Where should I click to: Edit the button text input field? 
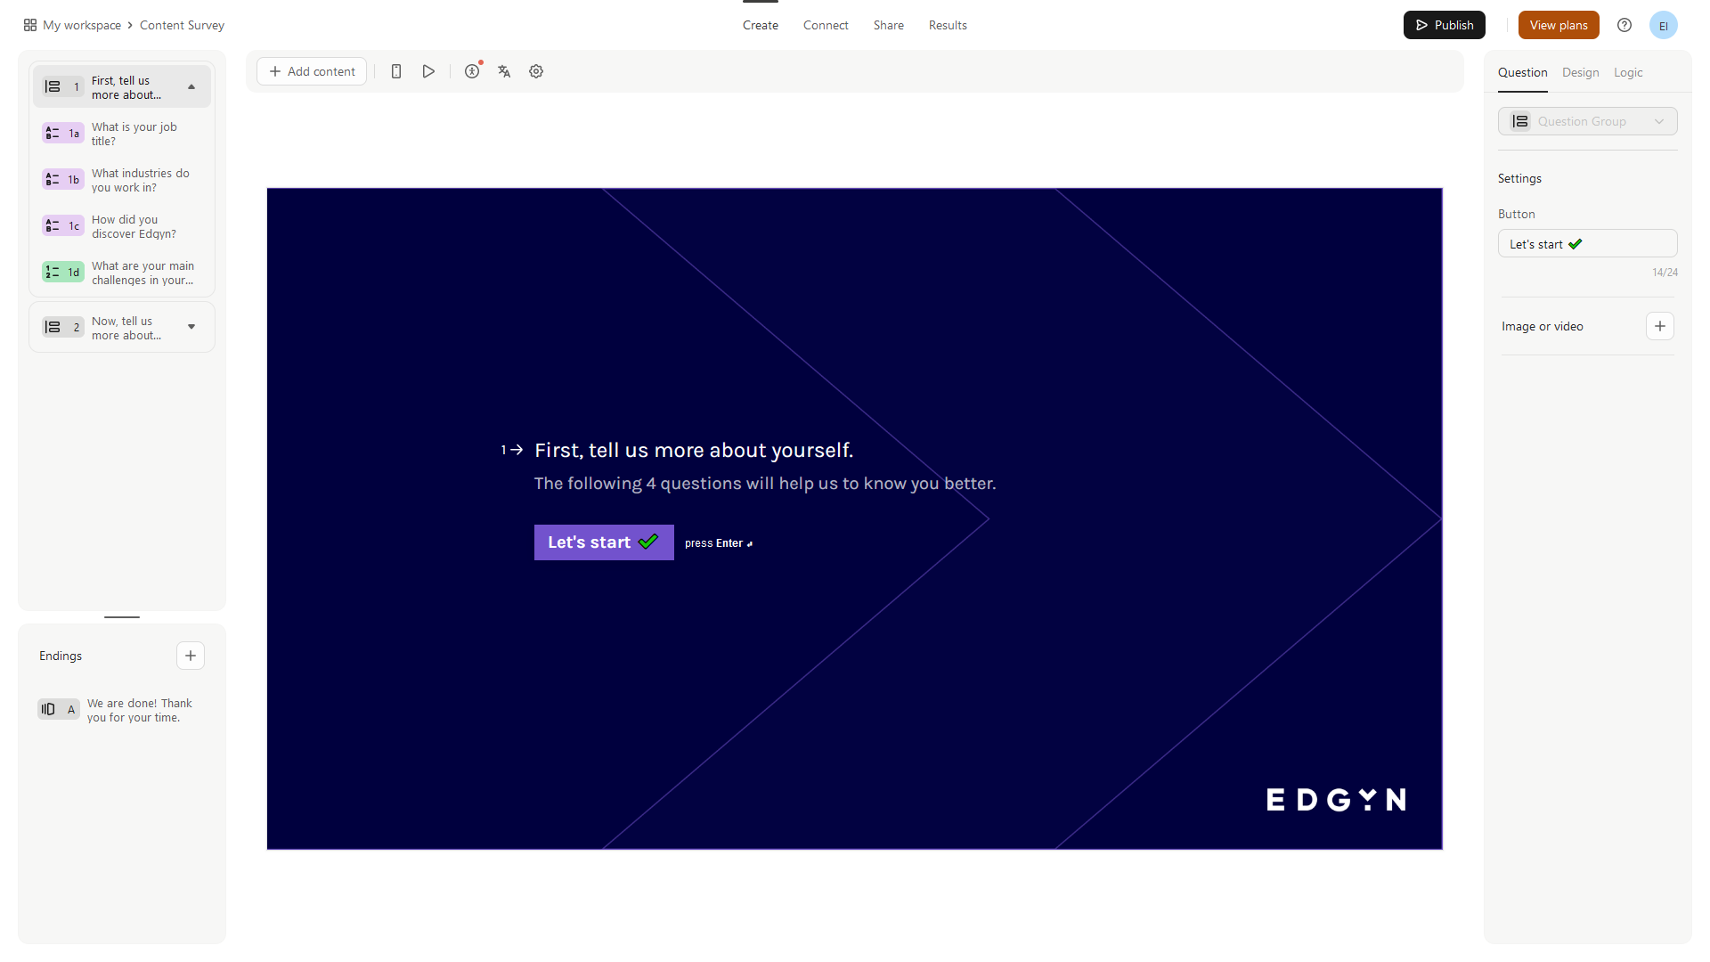point(1587,244)
